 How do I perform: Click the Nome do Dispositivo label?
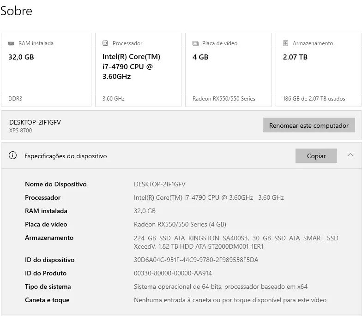coord(55,184)
